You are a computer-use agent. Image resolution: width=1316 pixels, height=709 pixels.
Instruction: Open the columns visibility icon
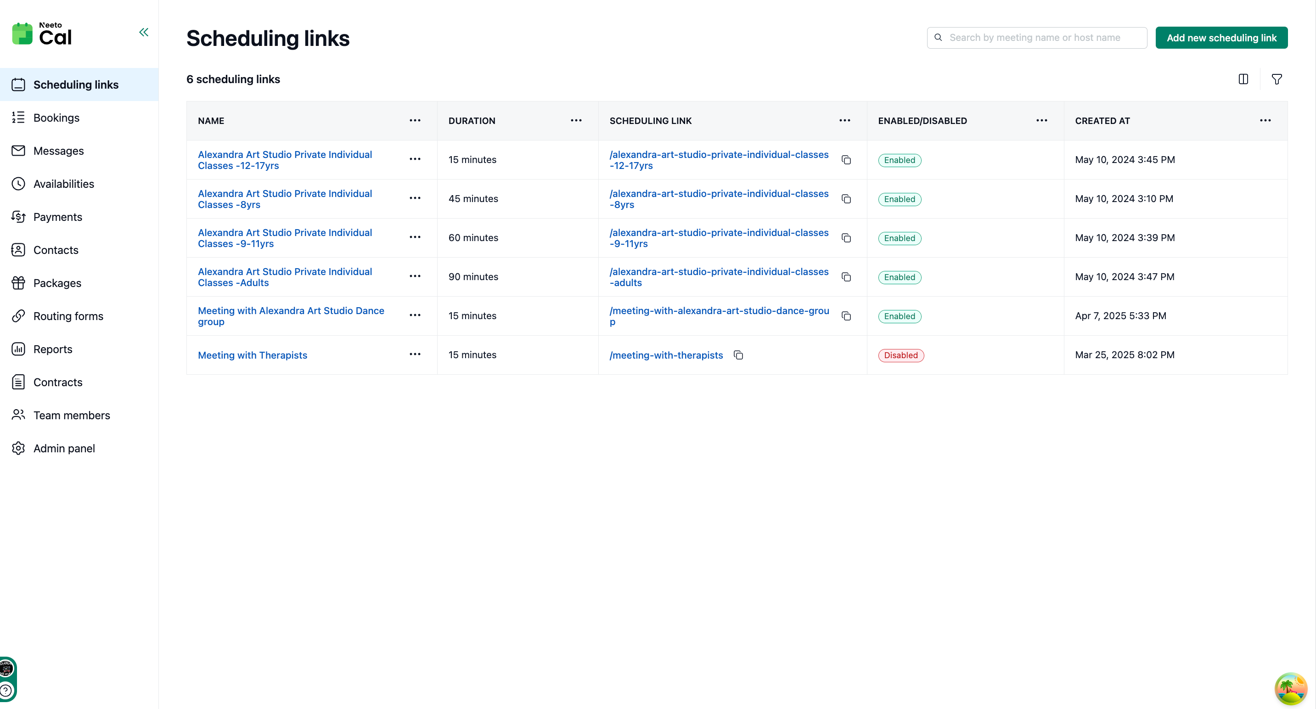[x=1243, y=79]
